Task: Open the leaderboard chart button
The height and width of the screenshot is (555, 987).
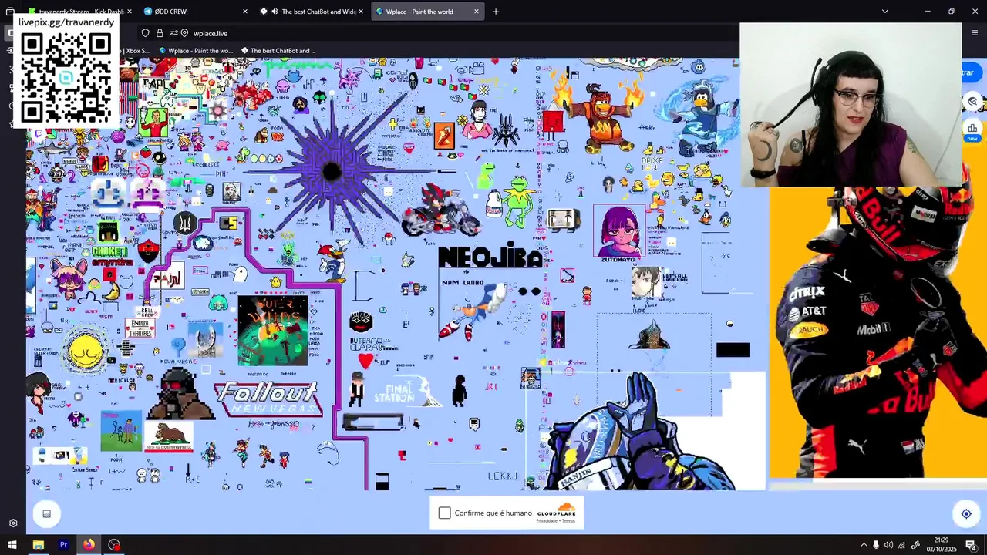Action: (972, 128)
